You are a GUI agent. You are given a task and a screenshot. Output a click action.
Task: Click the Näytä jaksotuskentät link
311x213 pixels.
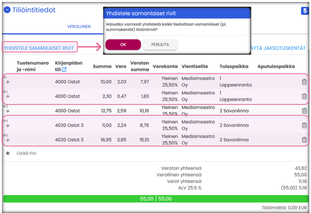pos(278,48)
